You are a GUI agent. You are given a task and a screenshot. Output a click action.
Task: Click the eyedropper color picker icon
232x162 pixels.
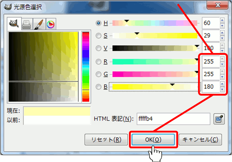click(218, 119)
